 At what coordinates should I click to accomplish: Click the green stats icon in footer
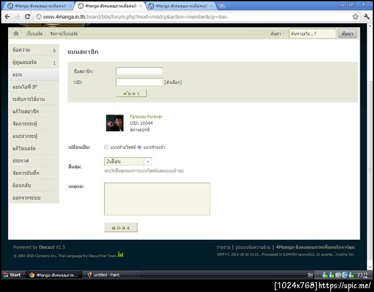120,255
